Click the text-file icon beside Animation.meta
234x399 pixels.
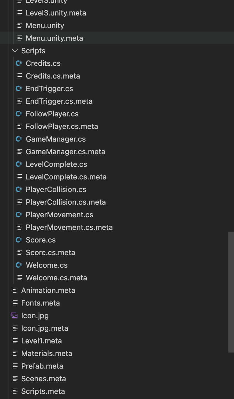coord(15,290)
